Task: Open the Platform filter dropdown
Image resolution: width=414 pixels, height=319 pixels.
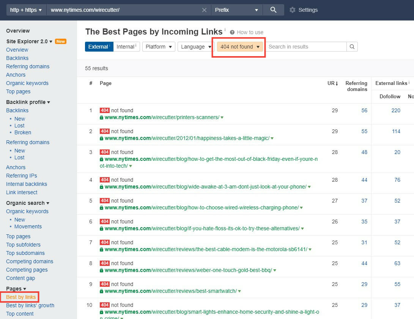Action: click(158, 47)
